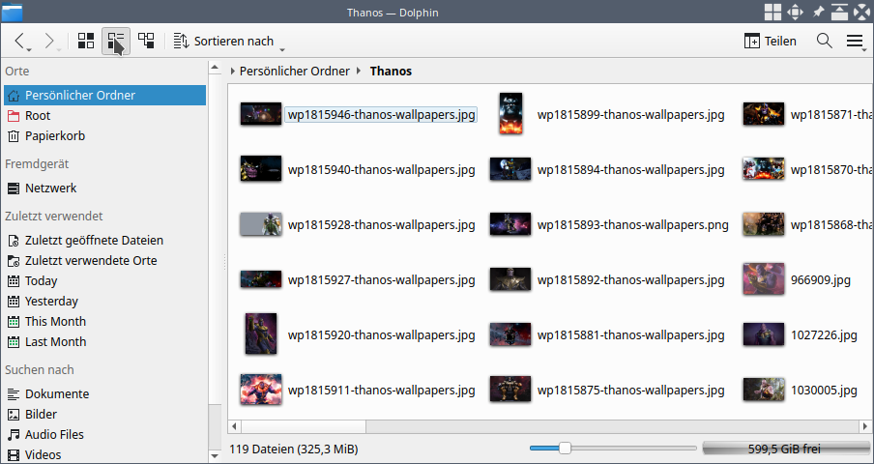The image size is (874, 464).
Task: Select thumbnail of wp1815899-thanos-wallpapers.jpg
Action: click(x=511, y=114)
